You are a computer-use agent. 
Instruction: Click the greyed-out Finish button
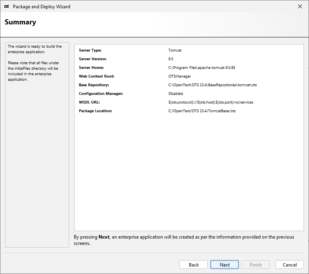tap(256, 265)
